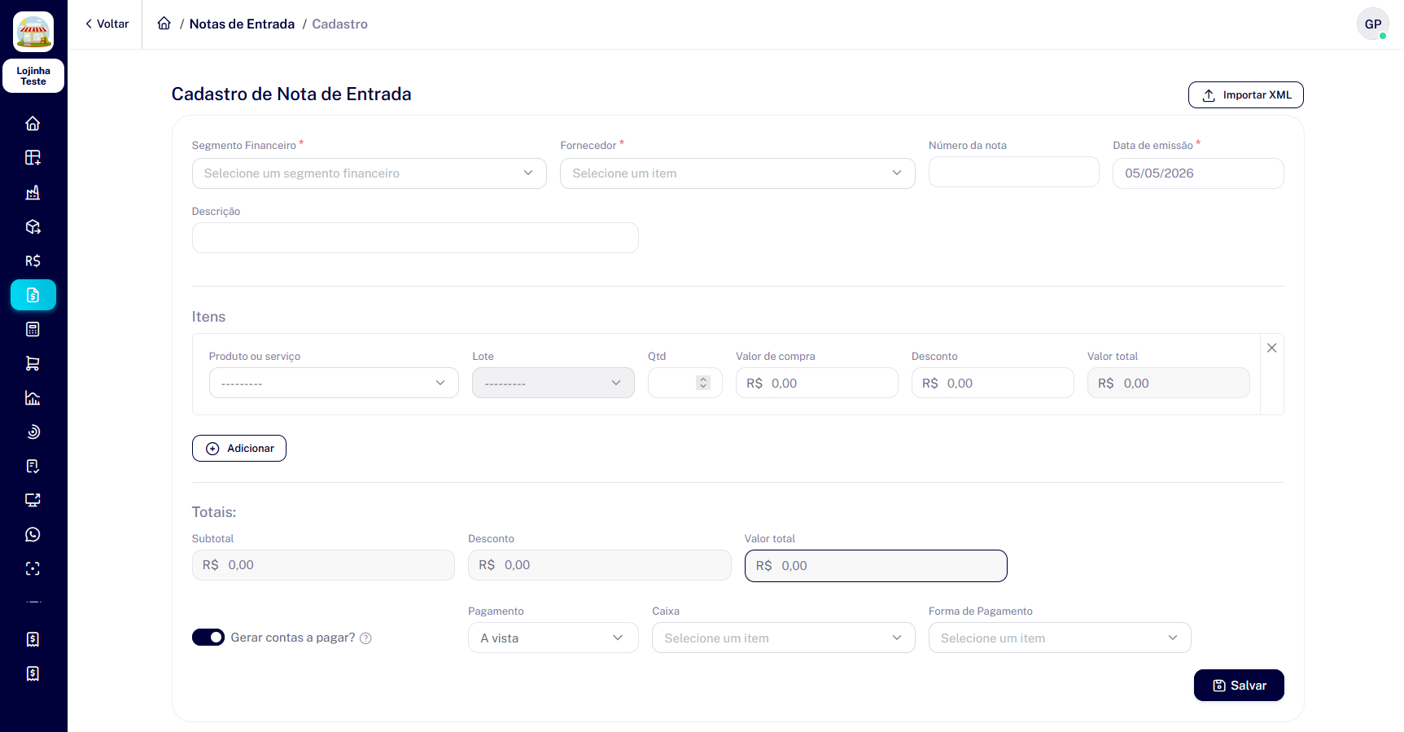Image resolution: width=1404 pixels, height=732 pixels.
Task: Open the Caixa dropdown
Action: (x=784, y=638)
